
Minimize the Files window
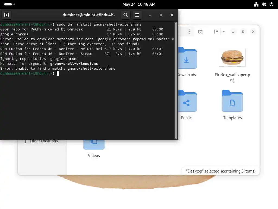(233, 32)
